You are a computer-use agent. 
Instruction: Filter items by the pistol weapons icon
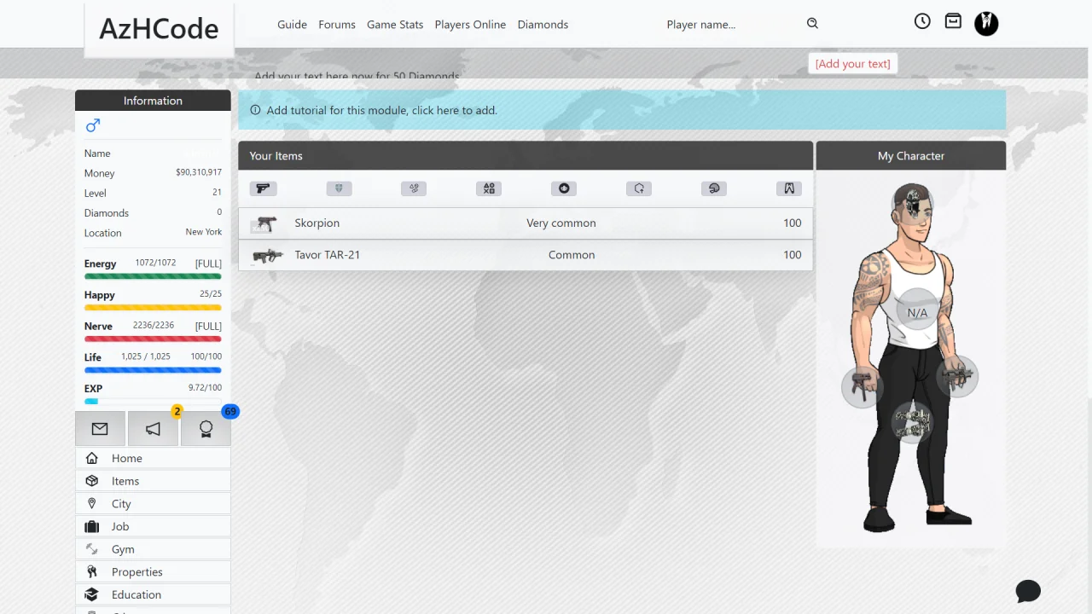[x=264, y=188]
